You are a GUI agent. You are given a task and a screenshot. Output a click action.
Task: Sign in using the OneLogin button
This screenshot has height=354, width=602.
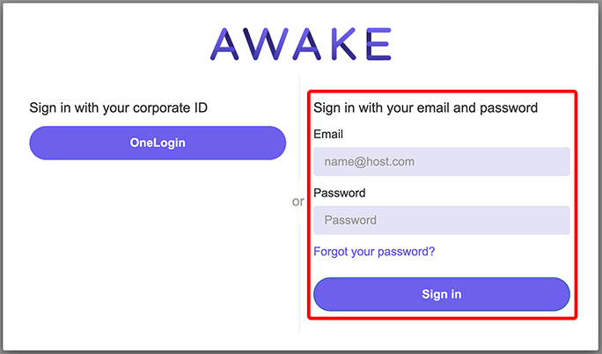click(158, 143)
